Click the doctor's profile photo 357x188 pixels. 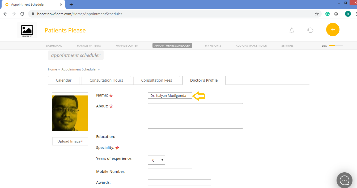[x=70, y=113]
